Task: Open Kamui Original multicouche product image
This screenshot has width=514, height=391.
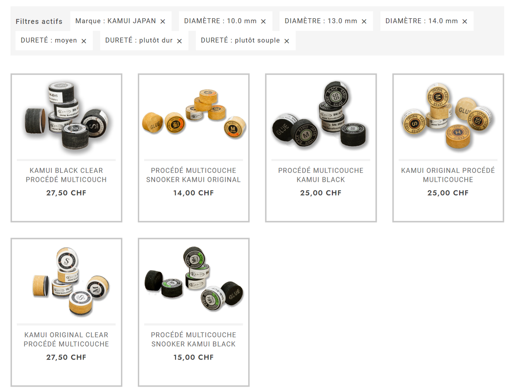Action: coord(448,116)
